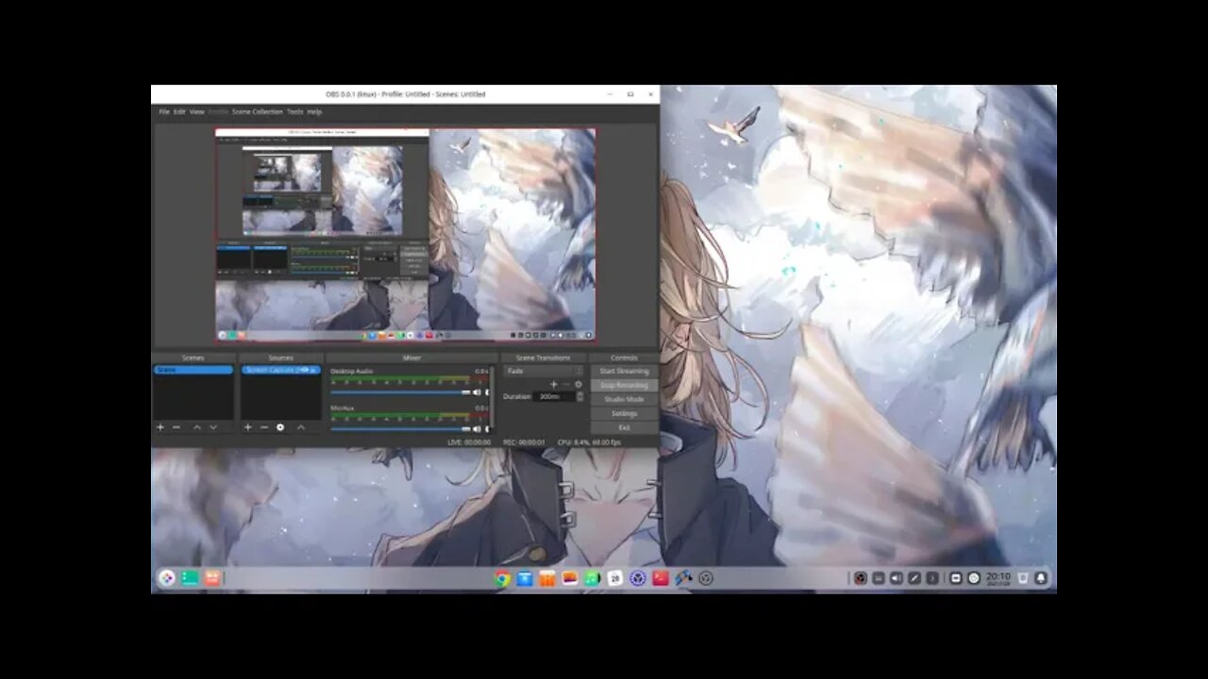Open the Edit menu
Screen dimensions: 1208x679
(x=179, y=111)
